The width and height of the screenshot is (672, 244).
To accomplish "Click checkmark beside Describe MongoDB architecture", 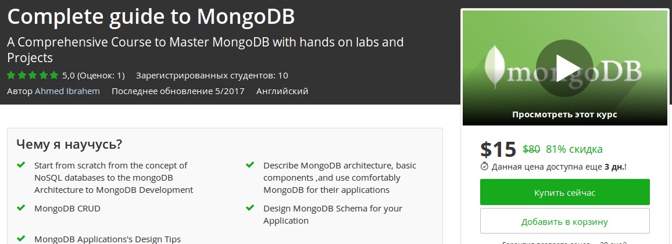I will (250, 165).
